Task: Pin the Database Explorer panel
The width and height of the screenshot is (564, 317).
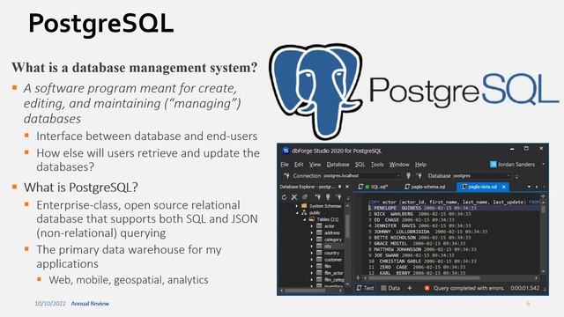Action: point(340,187)
